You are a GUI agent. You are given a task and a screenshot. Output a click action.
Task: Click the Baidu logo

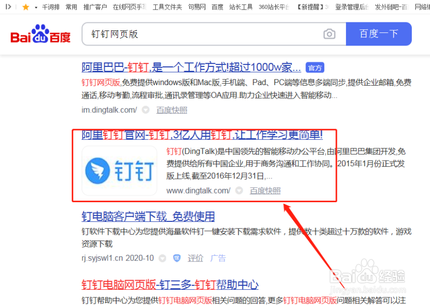click(40, 34)
